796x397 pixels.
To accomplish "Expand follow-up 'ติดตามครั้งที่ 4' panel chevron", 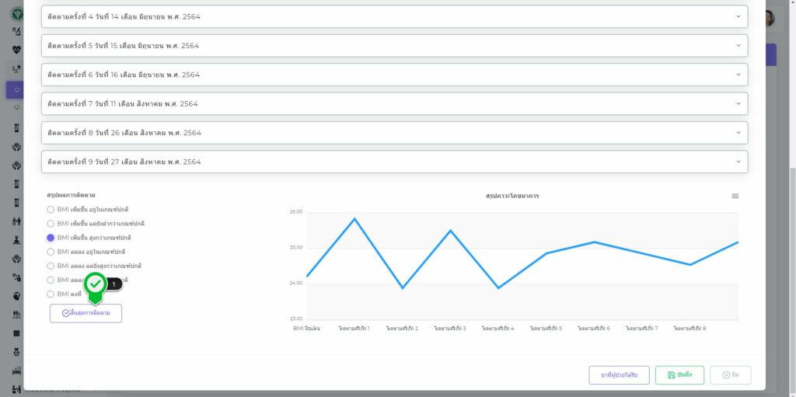I will tap(738, 16).
